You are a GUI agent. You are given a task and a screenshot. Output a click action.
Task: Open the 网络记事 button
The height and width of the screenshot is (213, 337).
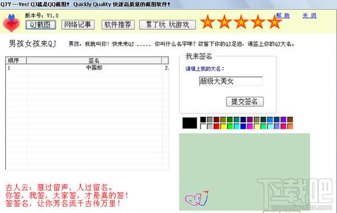(78, 24)
